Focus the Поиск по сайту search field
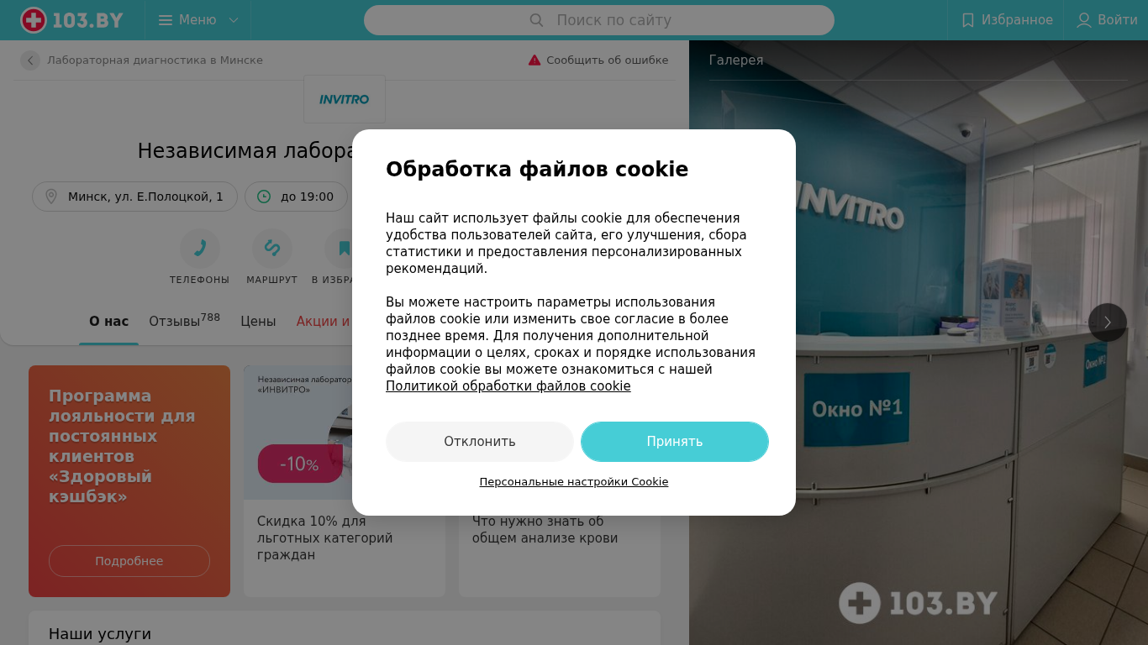Viewport: 1148px width, 645px height. 599,20
